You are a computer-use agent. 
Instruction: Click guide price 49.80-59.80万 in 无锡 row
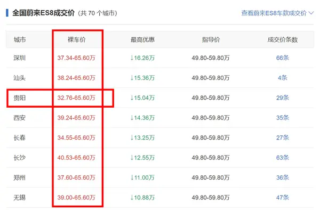point(211,198)
